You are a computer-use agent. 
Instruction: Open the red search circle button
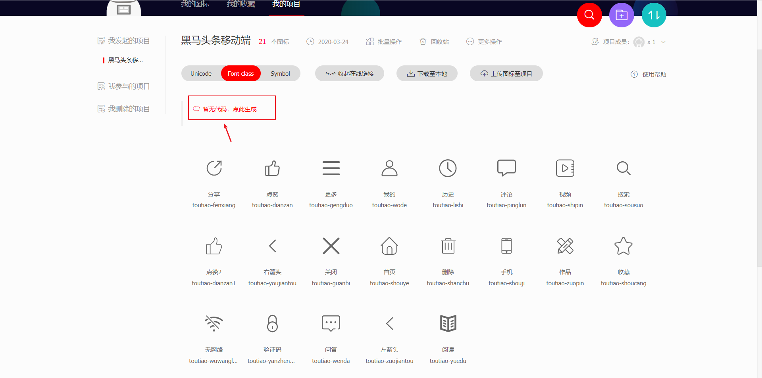589,15
